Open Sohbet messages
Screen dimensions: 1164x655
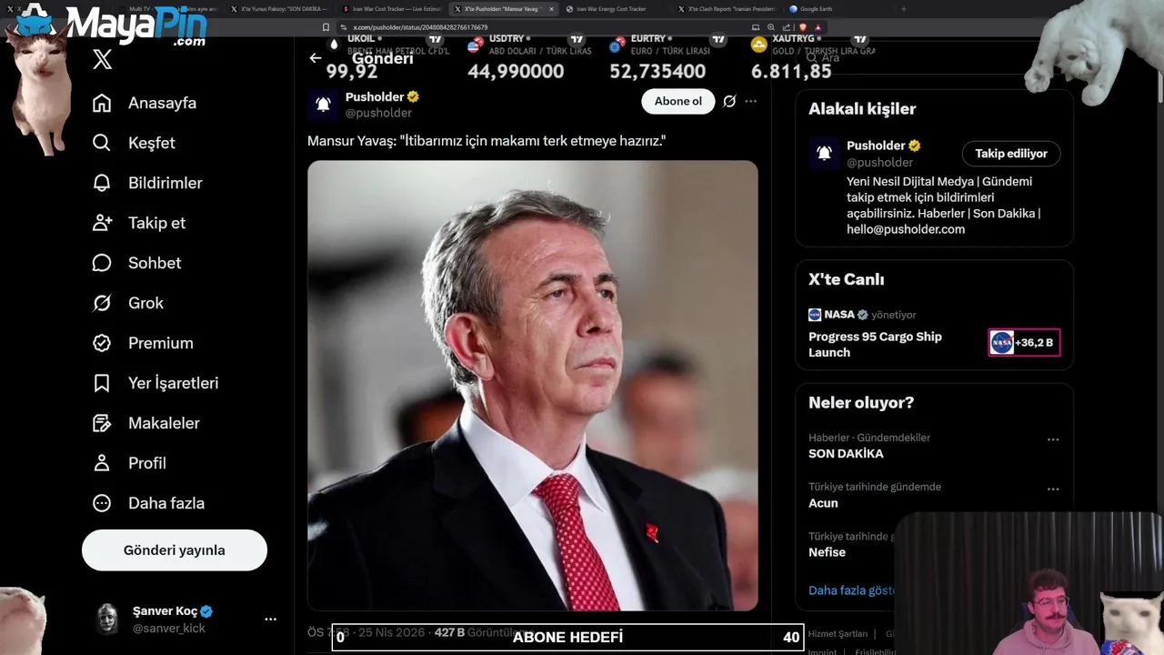(136, 263)
